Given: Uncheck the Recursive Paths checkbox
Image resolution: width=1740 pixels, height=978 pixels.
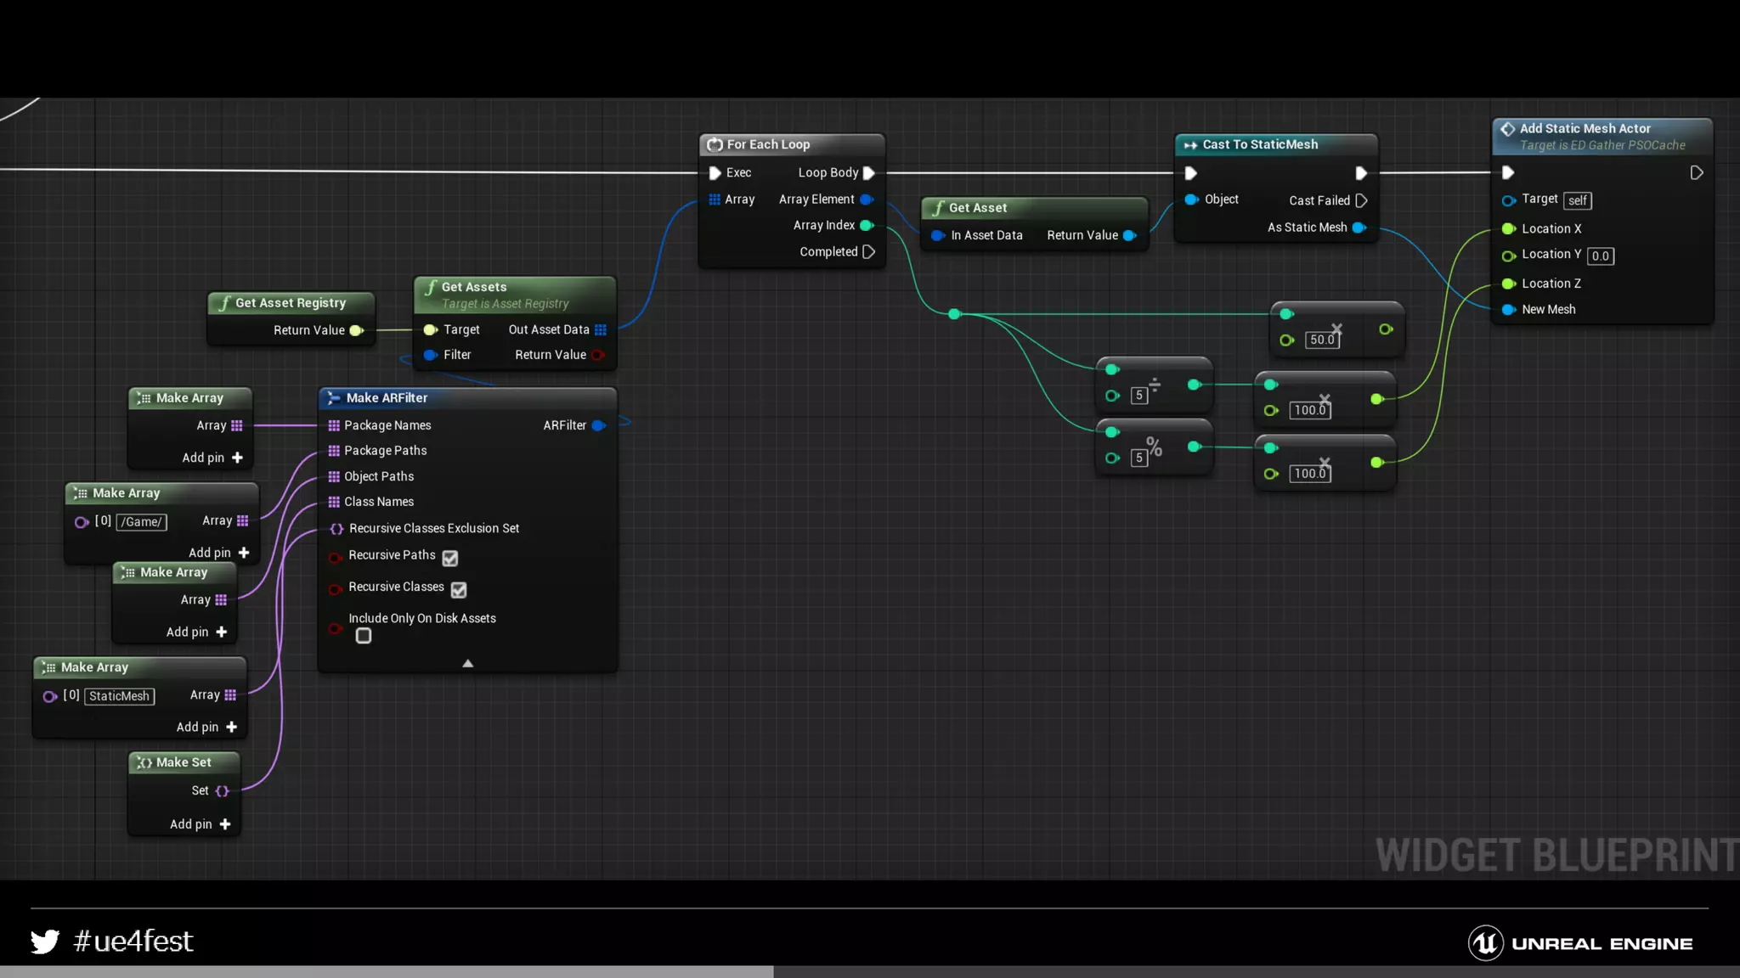Looking at the screenshot, I should [x=450, y=558].
